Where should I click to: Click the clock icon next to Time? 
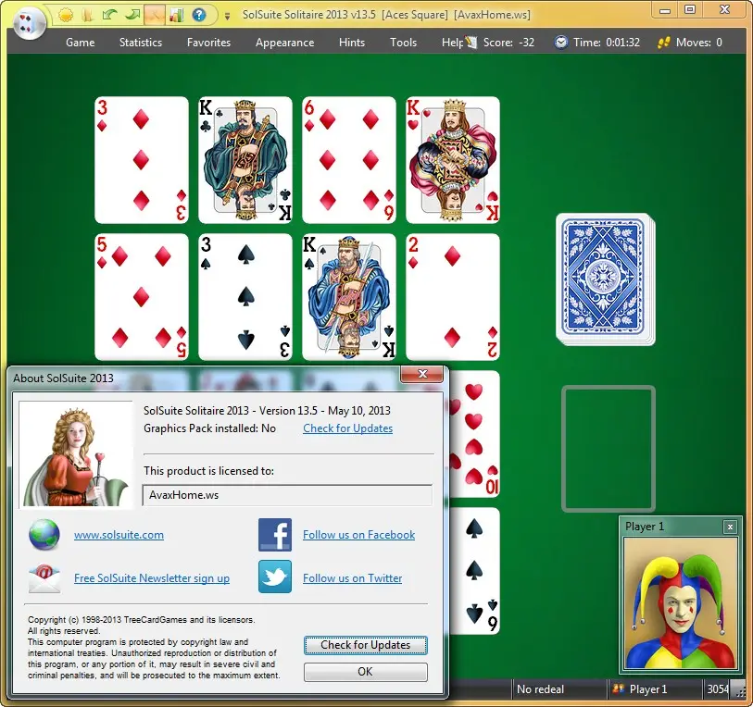[x=560, y=43]
